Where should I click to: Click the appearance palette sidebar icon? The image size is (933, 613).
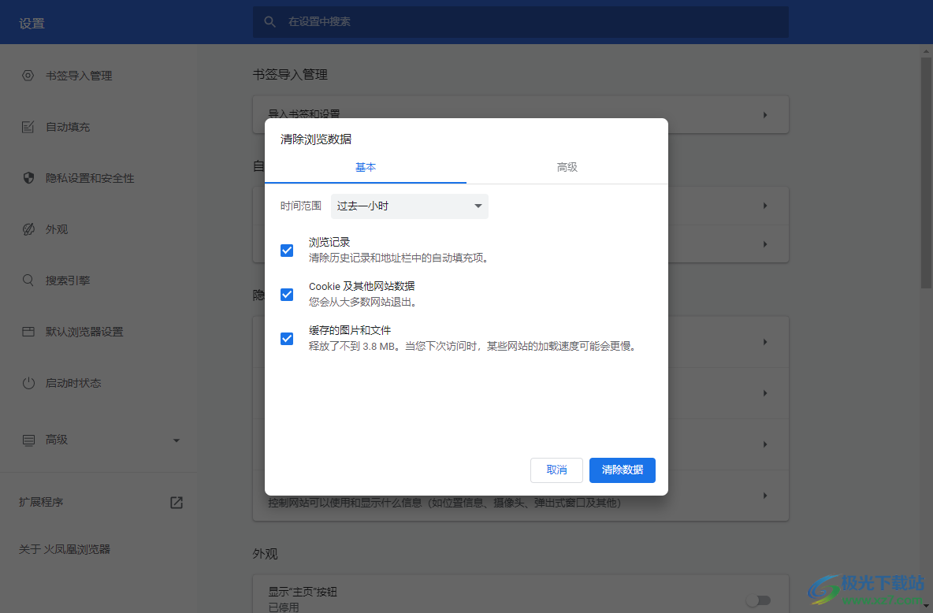(x=28, y=229)
